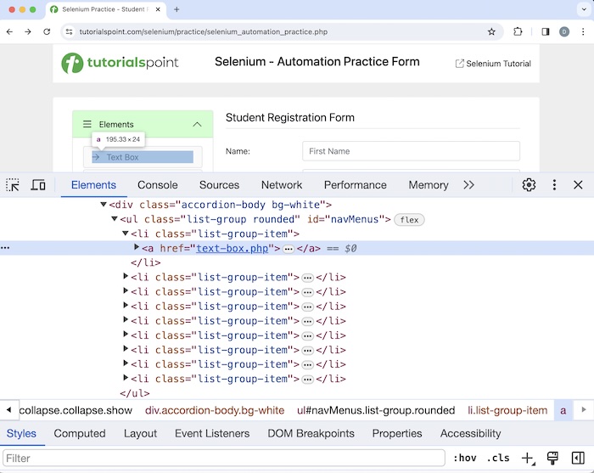Click the new style rule plus icon

[527, 459]
